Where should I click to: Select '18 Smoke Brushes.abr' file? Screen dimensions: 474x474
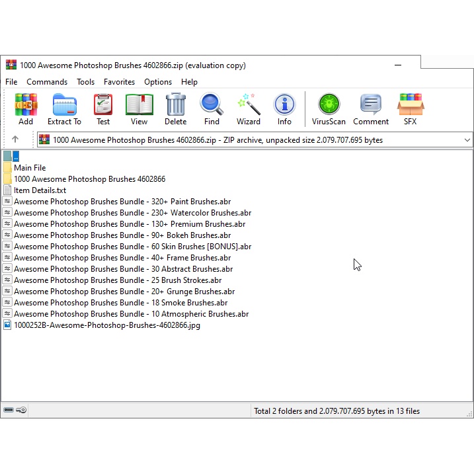pos(120,303)
